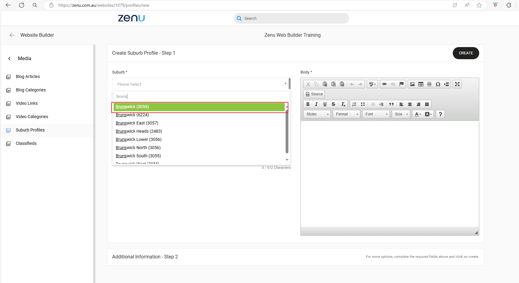Image resolution: width=519 pixels, height=283 pixels.
Task: Open the spell checker dropdown
Action: 372,84
